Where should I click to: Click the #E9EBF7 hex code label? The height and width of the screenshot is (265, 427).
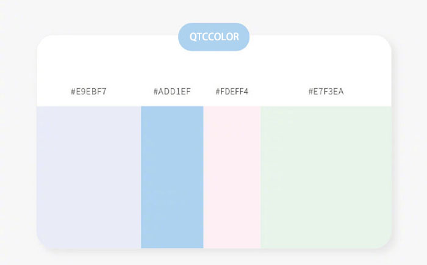point(88,92)
